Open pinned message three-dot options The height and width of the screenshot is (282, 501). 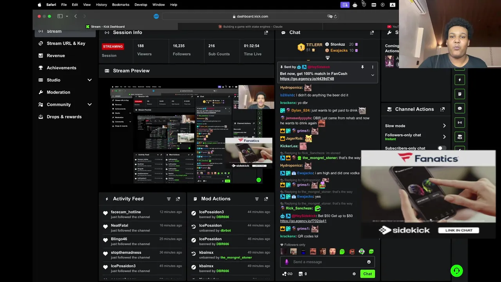click(373, 67)
